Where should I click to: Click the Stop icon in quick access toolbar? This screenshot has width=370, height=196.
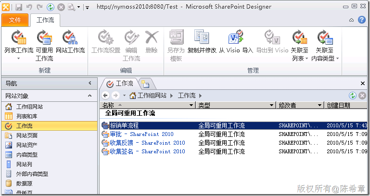pyautogui.click(x=61, y=7)
